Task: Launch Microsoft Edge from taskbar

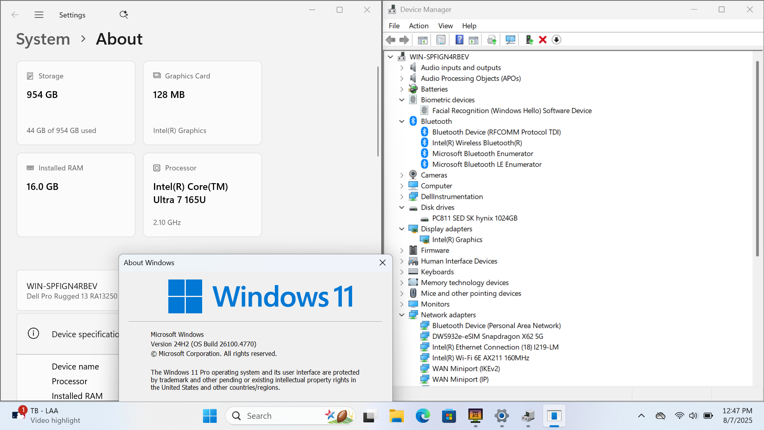Action: 423,416
